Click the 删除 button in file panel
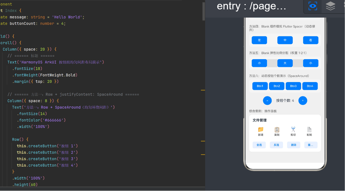Image resolution: width=345 pixels, height=191 pixels. [x=294, y=145]
